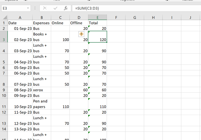This screenshot has width=201, height=140.
Task: Select the Online 110 cell in row 11
Action: coord(60,104)
